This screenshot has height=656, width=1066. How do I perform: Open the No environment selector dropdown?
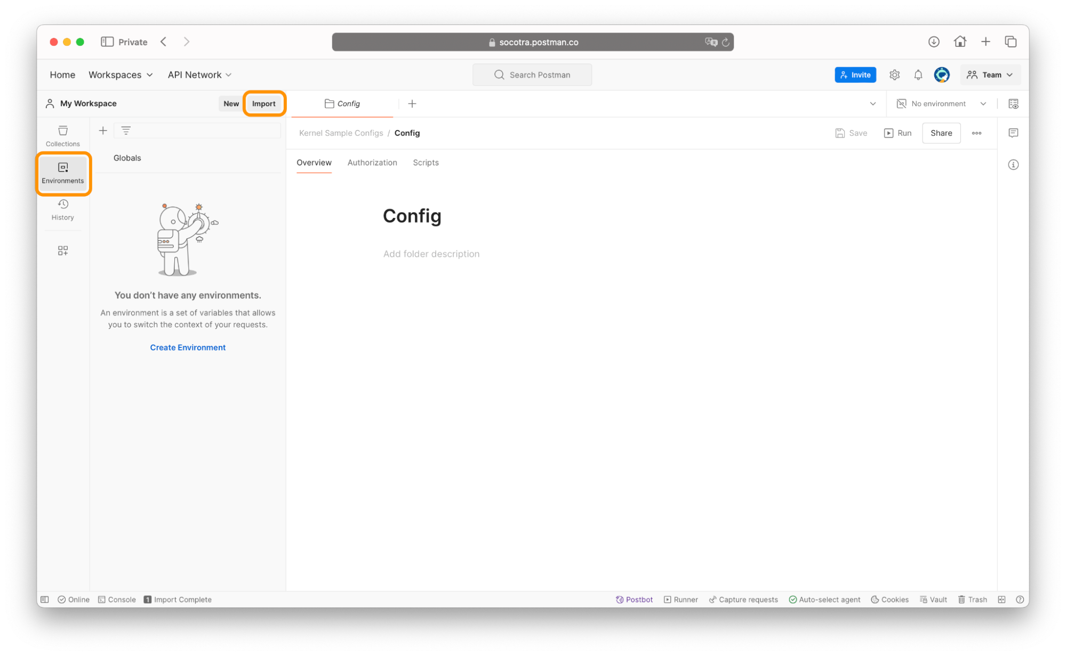pyautogui.click(x=942, y=103)
